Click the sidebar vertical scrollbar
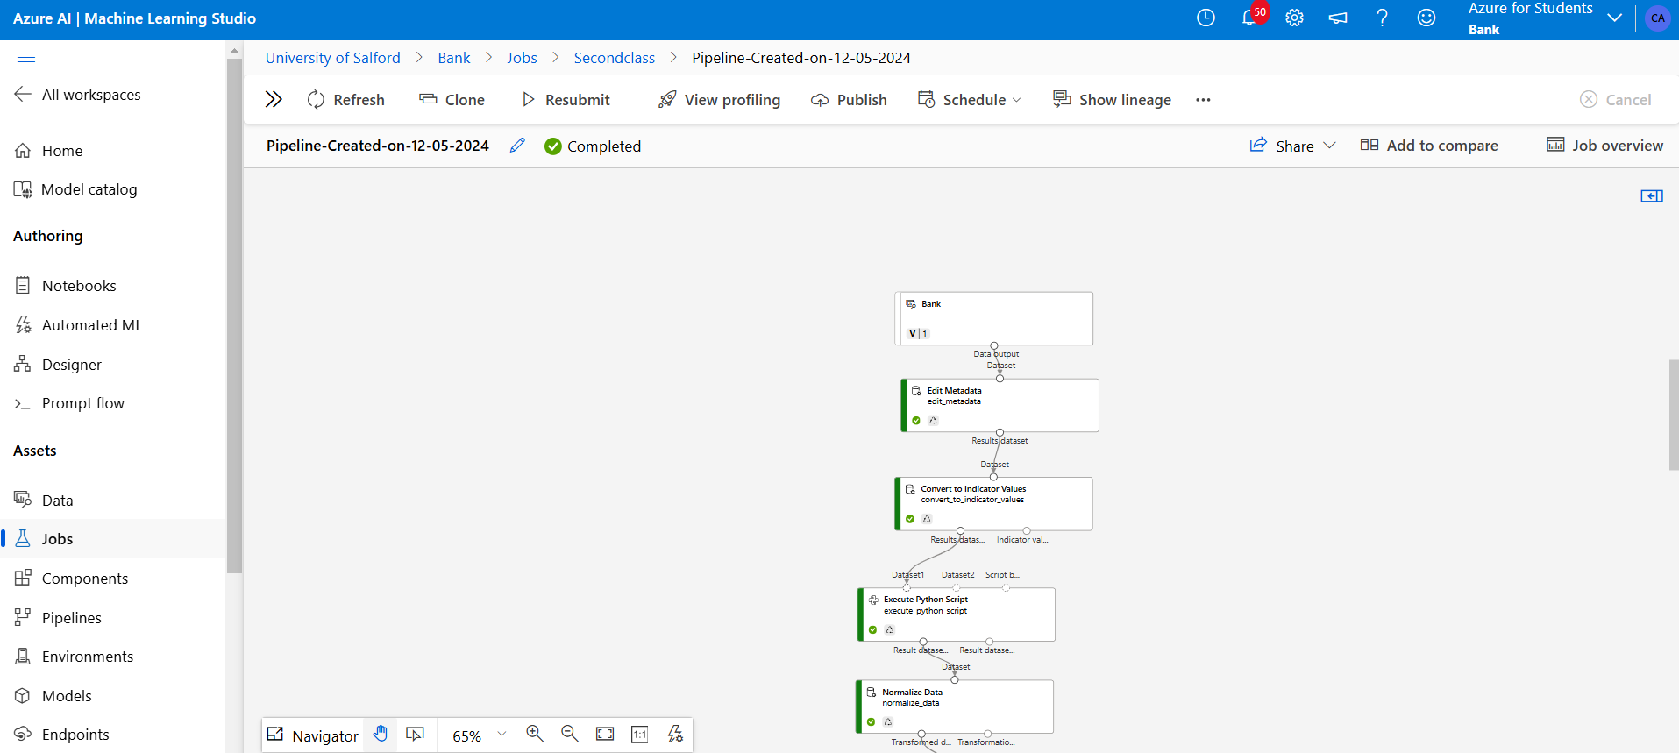 (234, 316)
